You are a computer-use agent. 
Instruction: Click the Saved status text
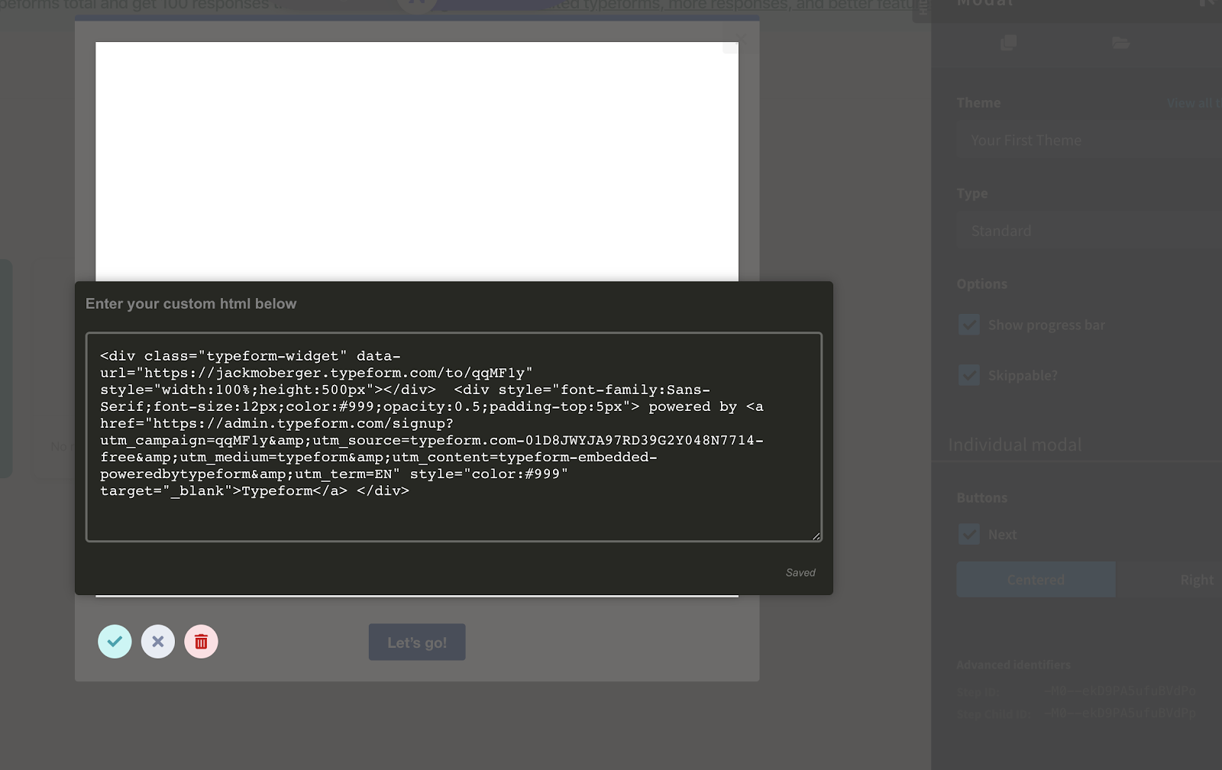point(800,573)
